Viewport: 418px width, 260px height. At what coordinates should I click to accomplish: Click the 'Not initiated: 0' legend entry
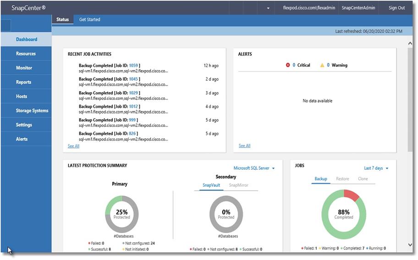[x=135, y=249]
